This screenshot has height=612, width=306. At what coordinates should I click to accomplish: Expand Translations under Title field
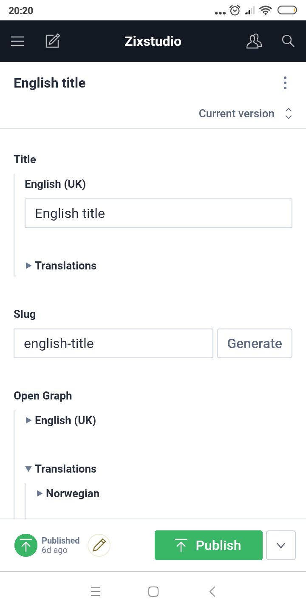61,266
